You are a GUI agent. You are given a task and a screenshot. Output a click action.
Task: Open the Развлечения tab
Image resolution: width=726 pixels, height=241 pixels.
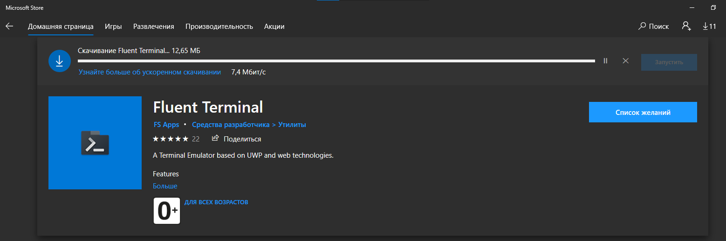click(153, 27)
